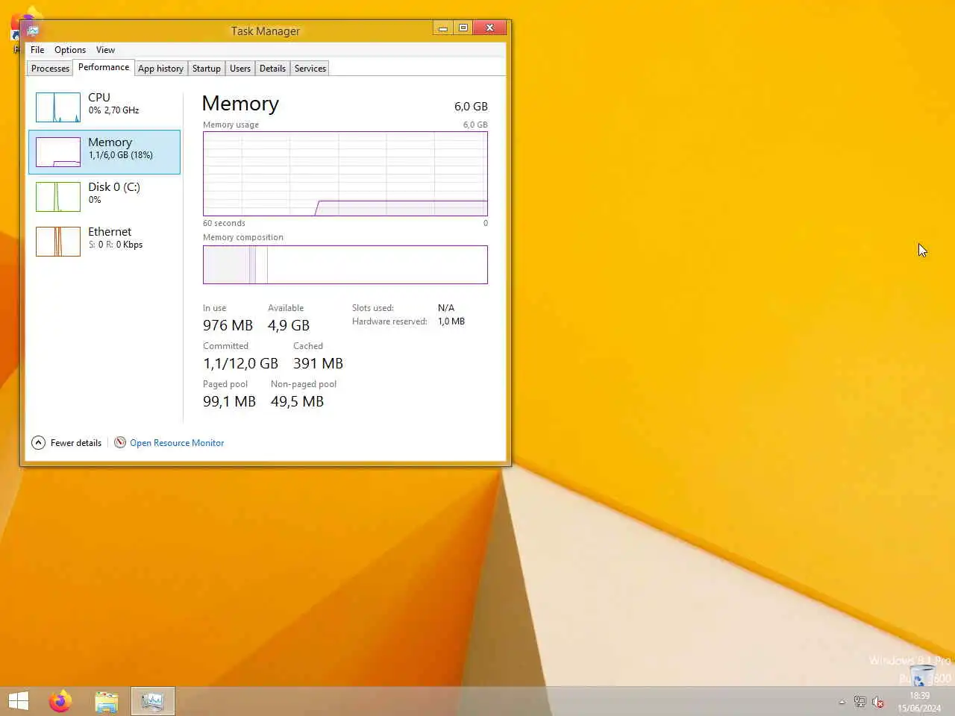This screenshot has height=716, width=955.
Task: Open the Options menu
Action: coord(70,50)
